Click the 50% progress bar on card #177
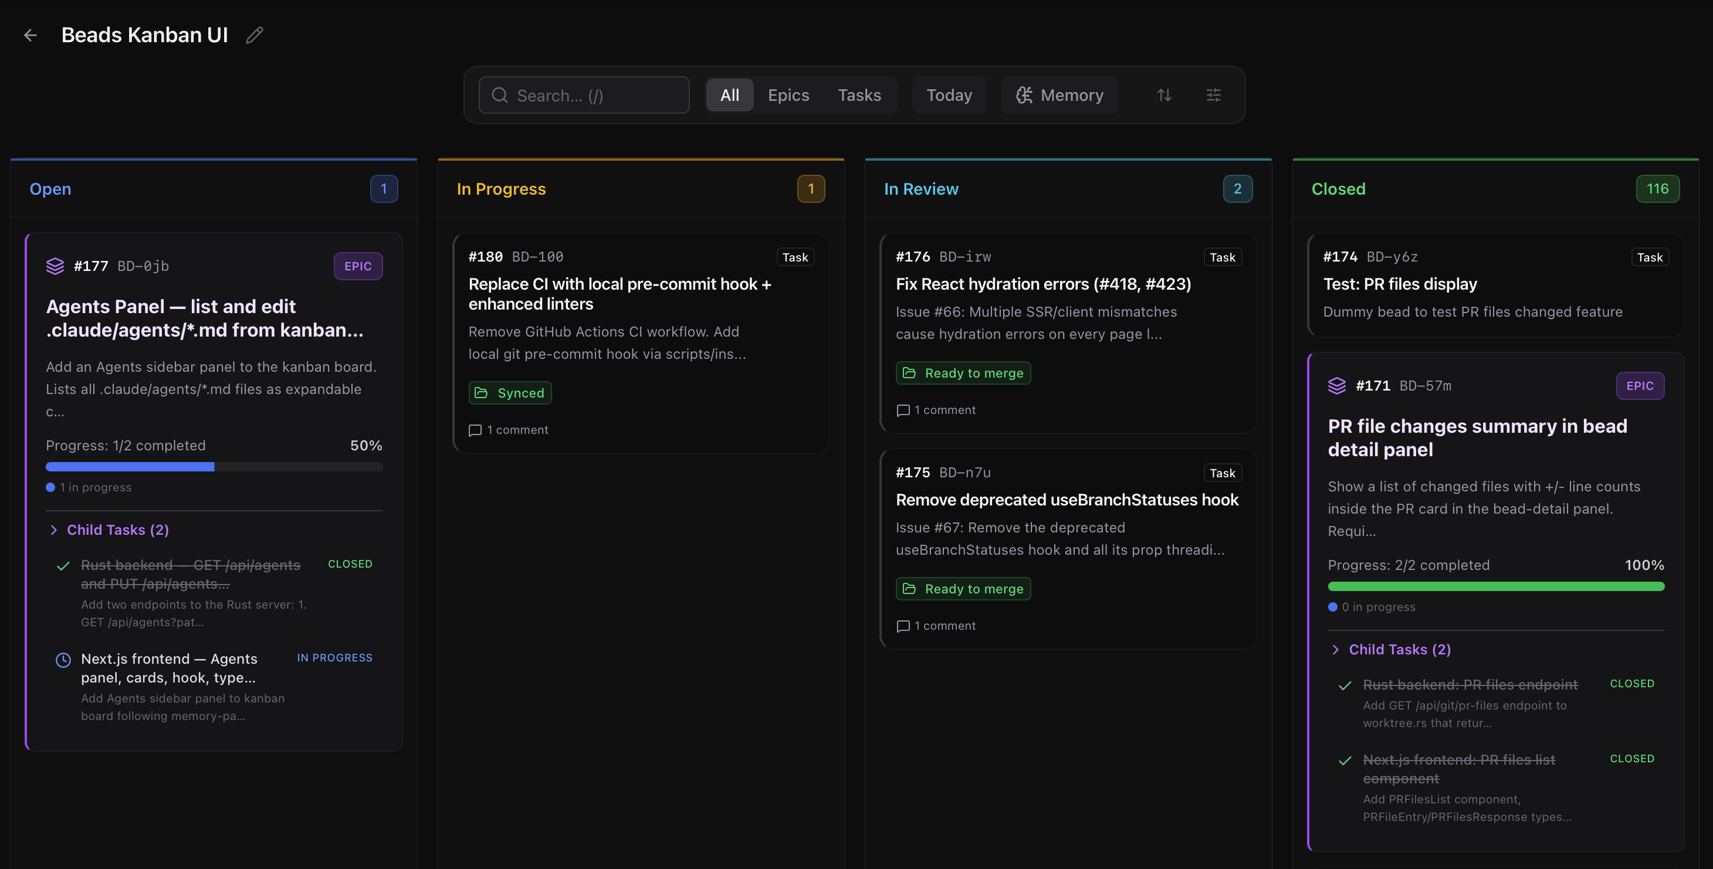Image resolution: width=1713 pixels, height=869 pixels. coord(213,466)
